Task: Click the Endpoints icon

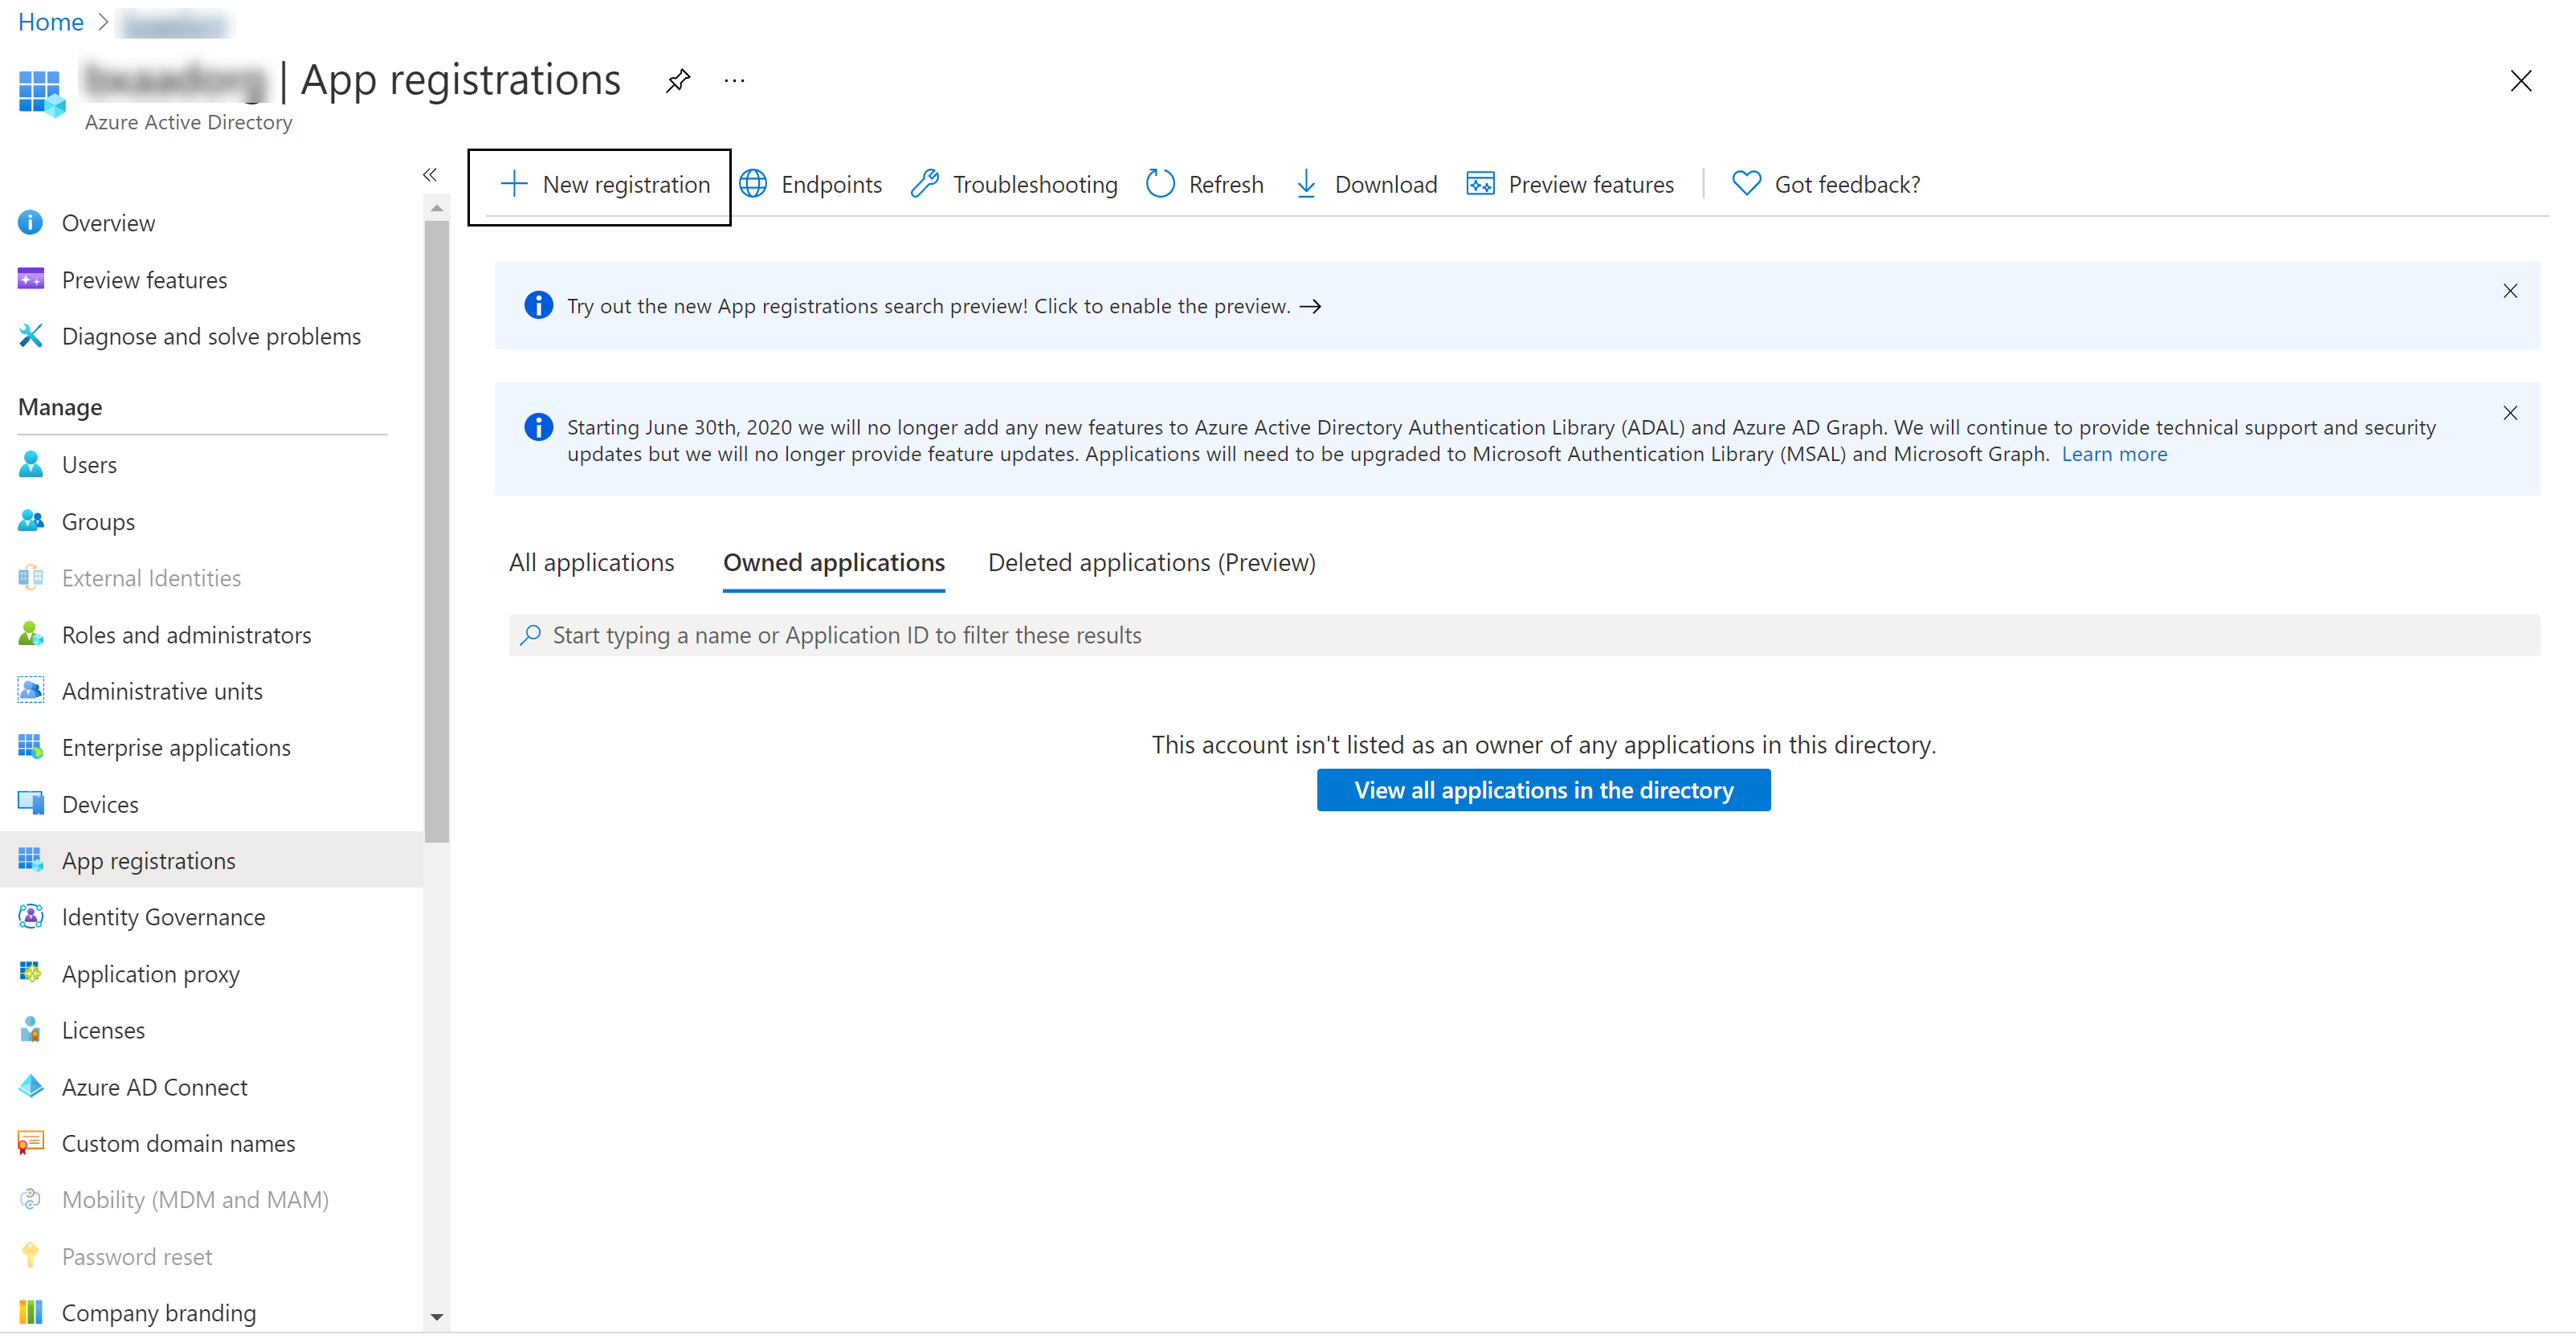Action: click(755, 182)
